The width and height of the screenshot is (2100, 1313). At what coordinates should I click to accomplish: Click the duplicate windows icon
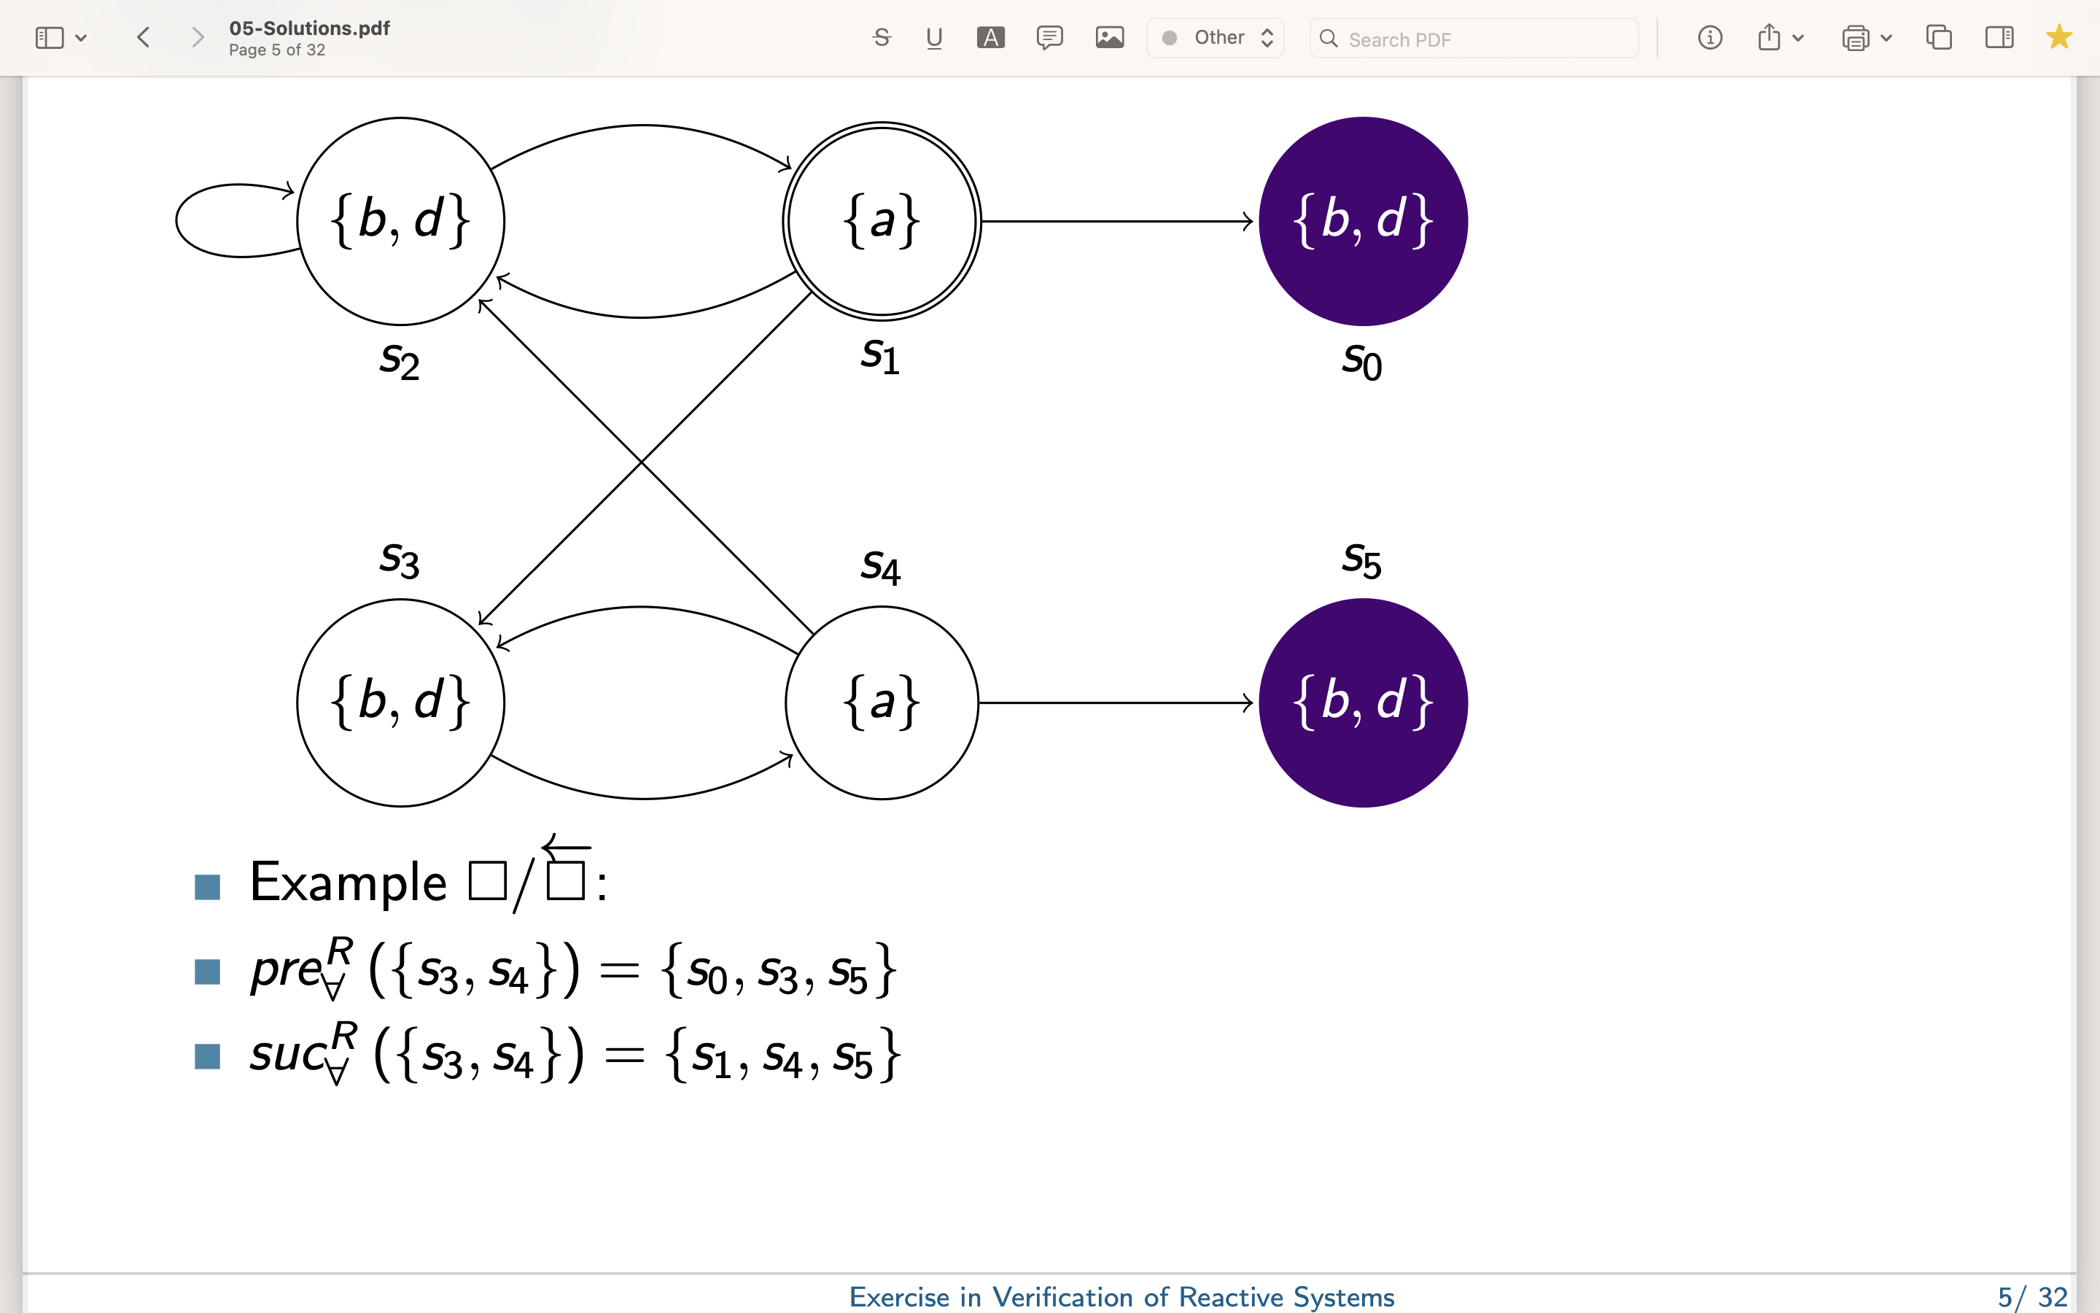click(1939, 37)
